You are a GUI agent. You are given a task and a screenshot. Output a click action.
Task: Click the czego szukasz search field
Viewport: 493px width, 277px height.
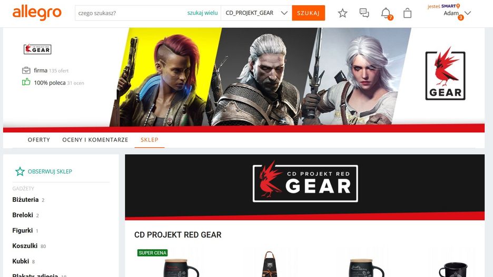coord(131,13)
